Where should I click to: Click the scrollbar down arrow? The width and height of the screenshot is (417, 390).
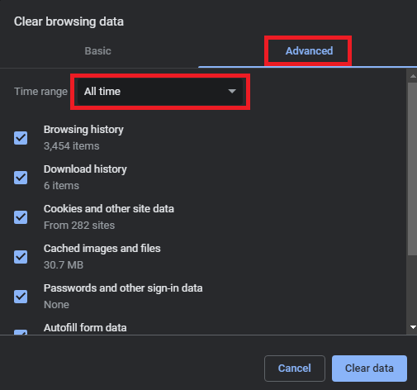[x=413, y=327]
